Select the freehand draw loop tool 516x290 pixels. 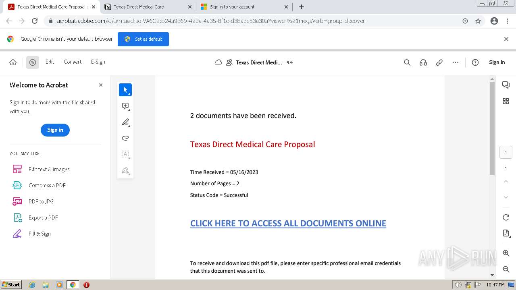125,138
